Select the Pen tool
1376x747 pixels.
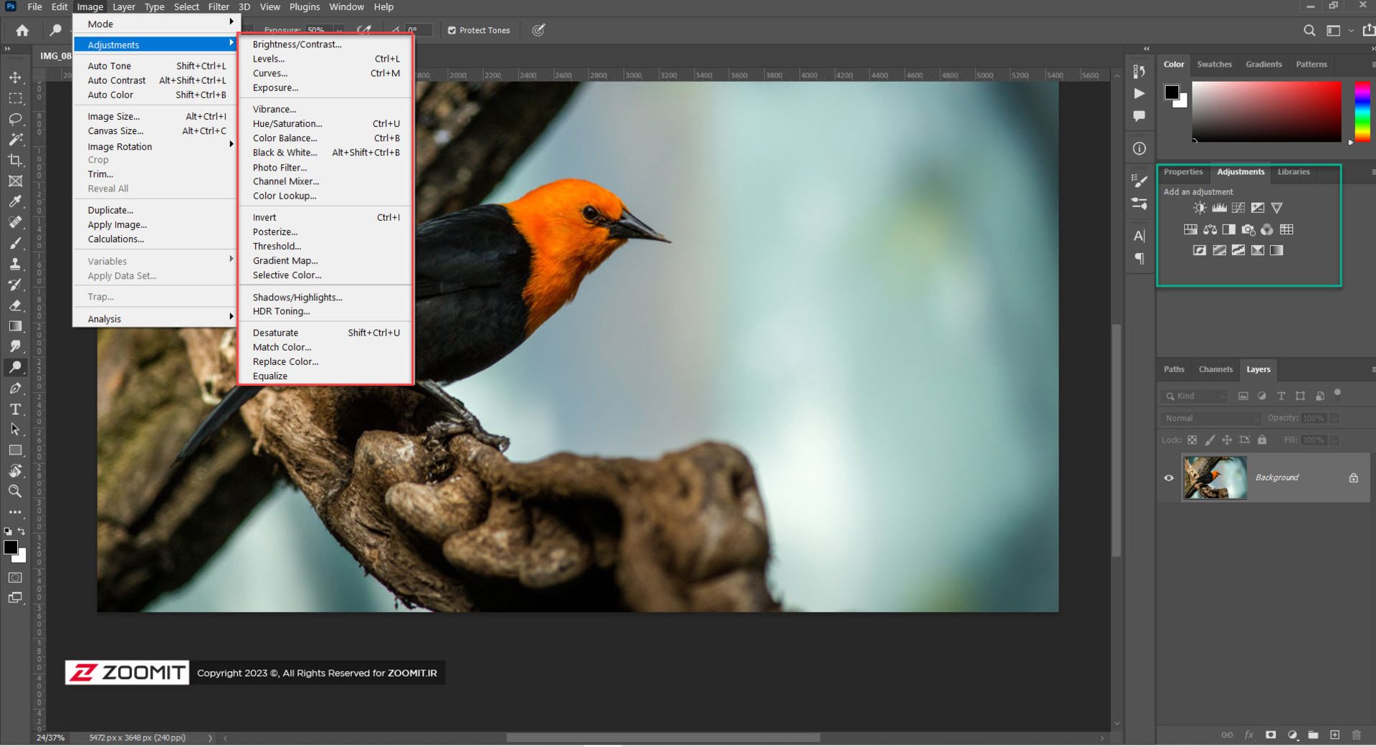point(15,389)
